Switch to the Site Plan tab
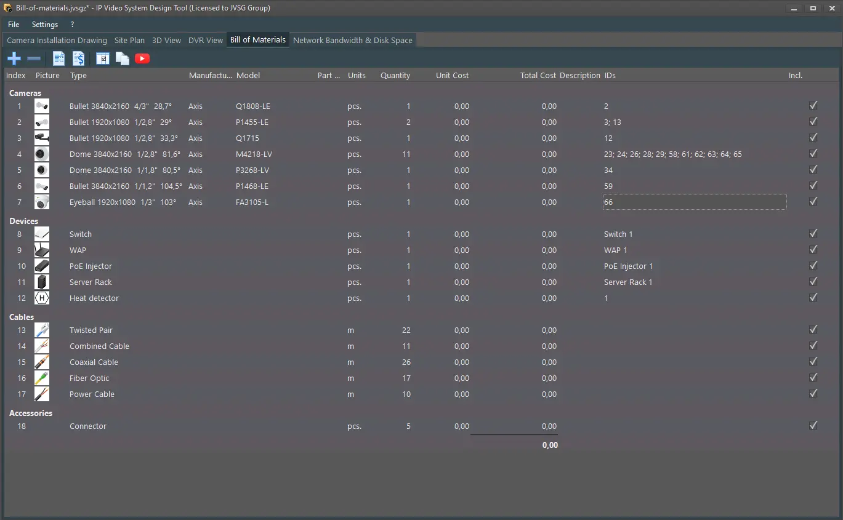The height and width of the screenshot is (520, 843). coord(129,41)
